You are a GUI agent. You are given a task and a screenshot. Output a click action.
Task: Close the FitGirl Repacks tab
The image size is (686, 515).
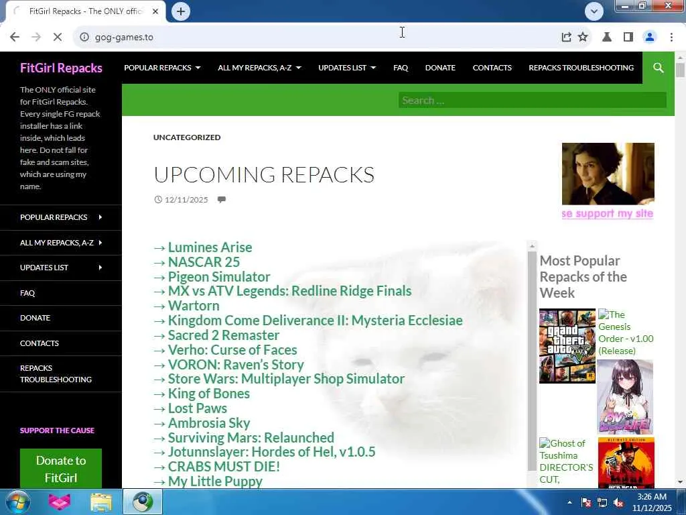tap(155, 11)
